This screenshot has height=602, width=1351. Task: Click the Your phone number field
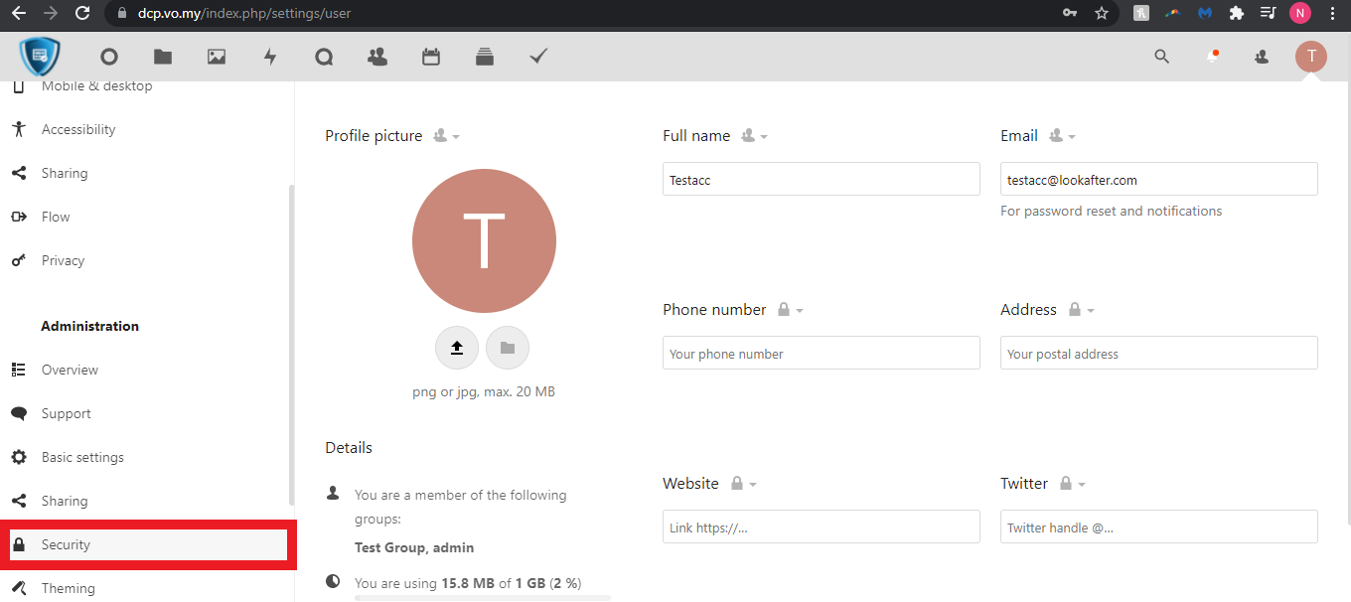(x=821, y=354)
